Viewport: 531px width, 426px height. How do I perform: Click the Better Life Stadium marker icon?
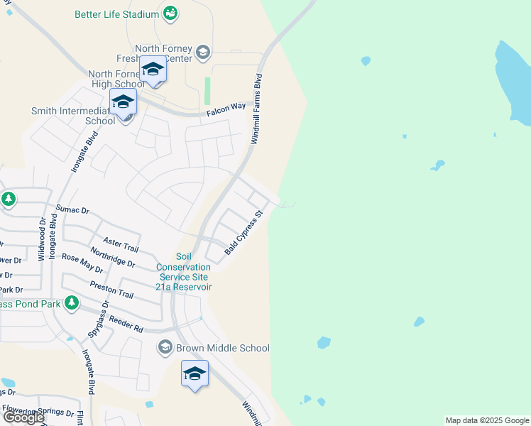[170, 14]
